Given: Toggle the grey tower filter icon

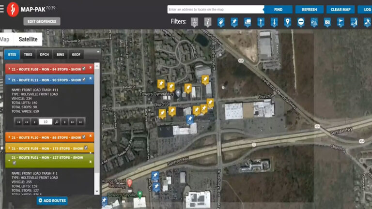Looking at the screenshot, I should point(195,22).
